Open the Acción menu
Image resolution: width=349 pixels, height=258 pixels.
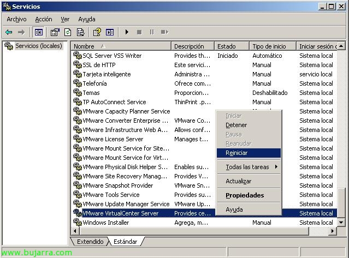click(x=44, y=19)
